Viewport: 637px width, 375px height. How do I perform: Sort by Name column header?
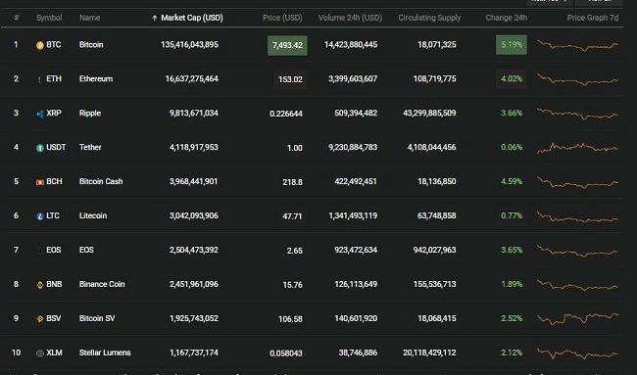[x=90, y=18]
